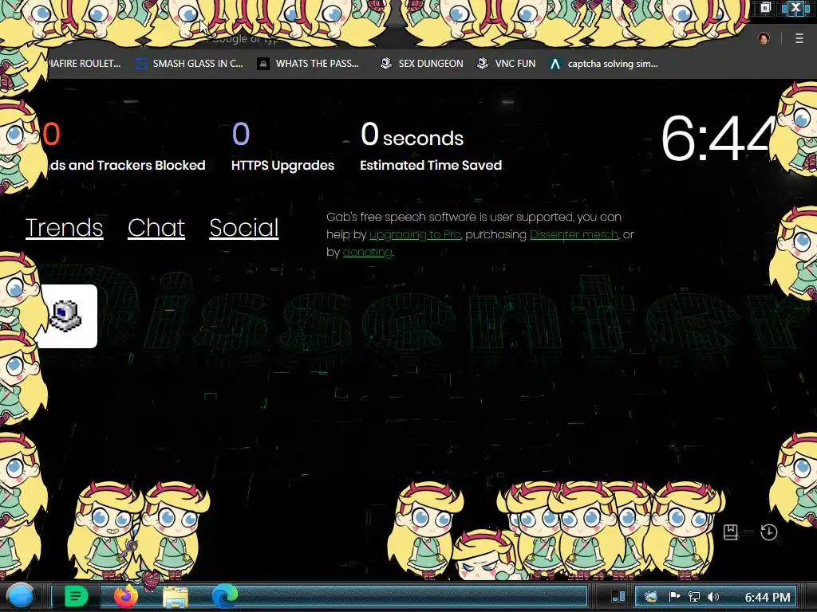The width and height of the screenshot is (817, 612).
Task: Follow the upgrading to Pro link
Action: [x=415, y=235]
